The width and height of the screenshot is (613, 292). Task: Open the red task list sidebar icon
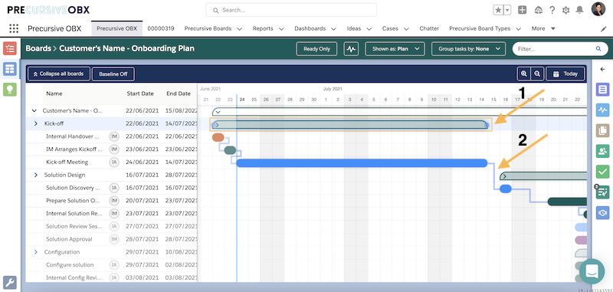point(10,48)
